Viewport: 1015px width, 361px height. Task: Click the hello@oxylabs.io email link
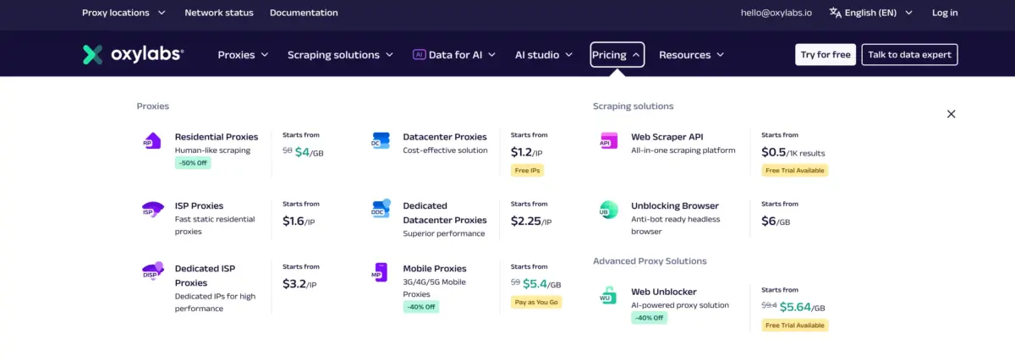click(776, 13)
